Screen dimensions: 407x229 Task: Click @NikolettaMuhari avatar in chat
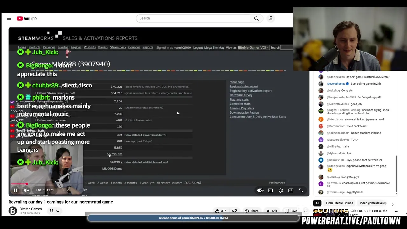click(321, 104)
